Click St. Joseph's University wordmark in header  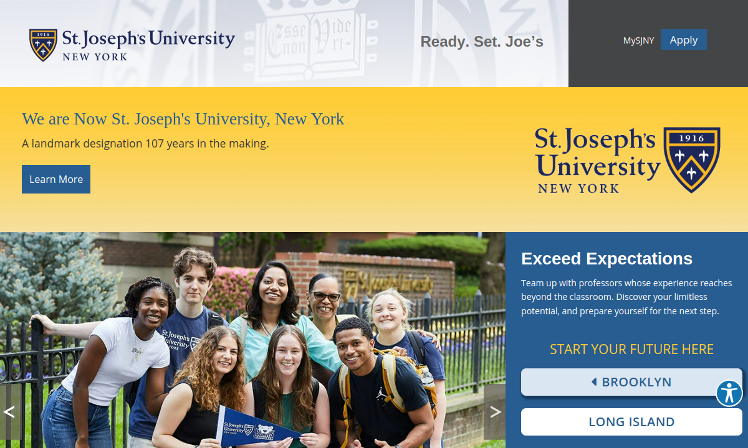click(148, 44)
